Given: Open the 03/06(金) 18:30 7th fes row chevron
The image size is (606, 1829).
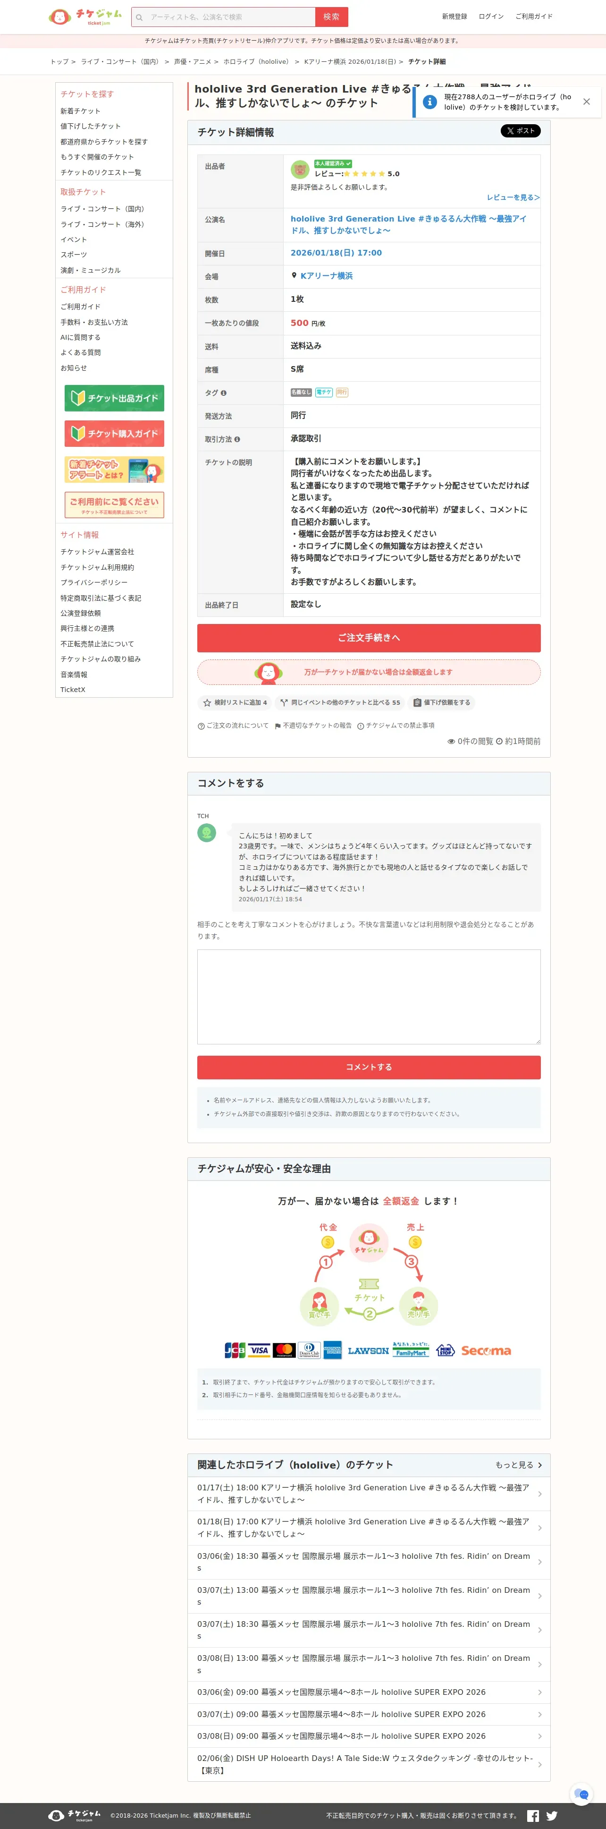Looking at the screenshot, I should click(x=539, y=1562).
